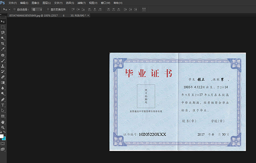256x163 pixels.
Task: Click the first distribute icon in options bar
Action: pyautogui.click(x=108, y=9)
